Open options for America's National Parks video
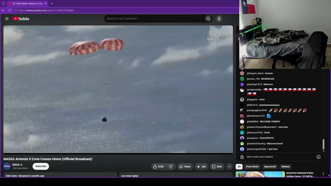This screenshot has height=186, width=331. (323, 174)
